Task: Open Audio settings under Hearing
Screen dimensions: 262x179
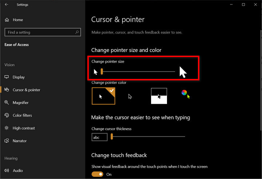Action: pos(17,171)
